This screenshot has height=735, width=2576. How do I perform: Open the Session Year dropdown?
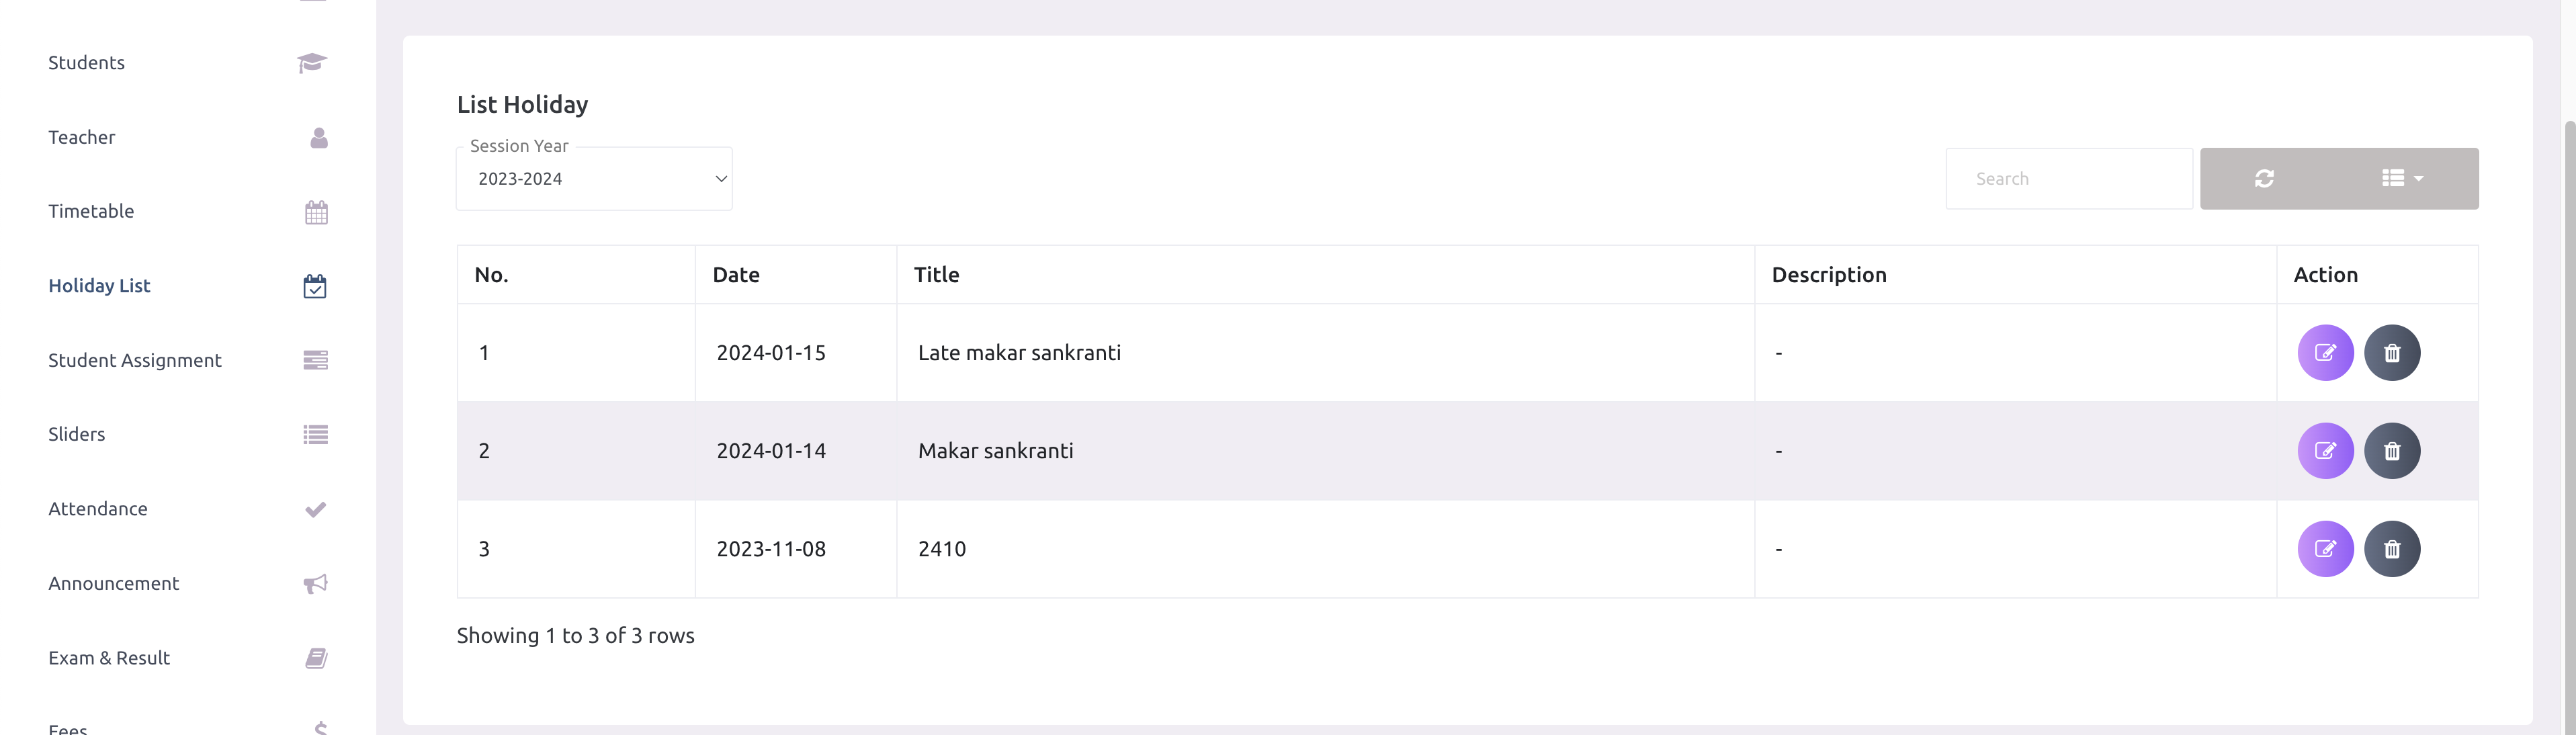(x=594, y=178)
